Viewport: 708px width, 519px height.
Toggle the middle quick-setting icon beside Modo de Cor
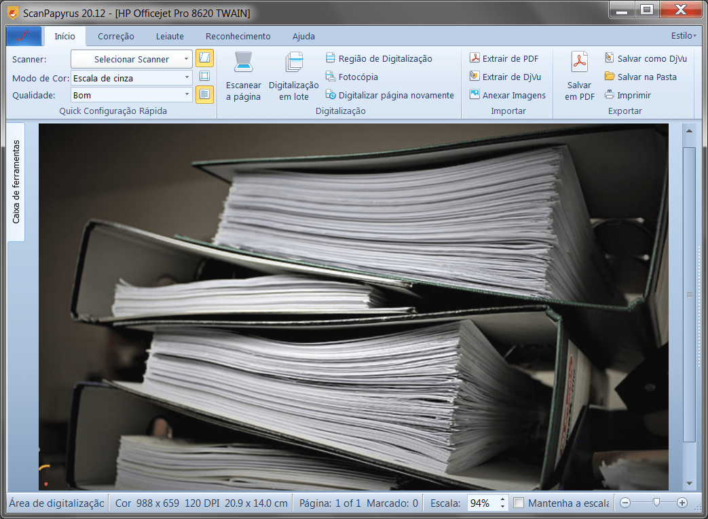tap(204, 76)
